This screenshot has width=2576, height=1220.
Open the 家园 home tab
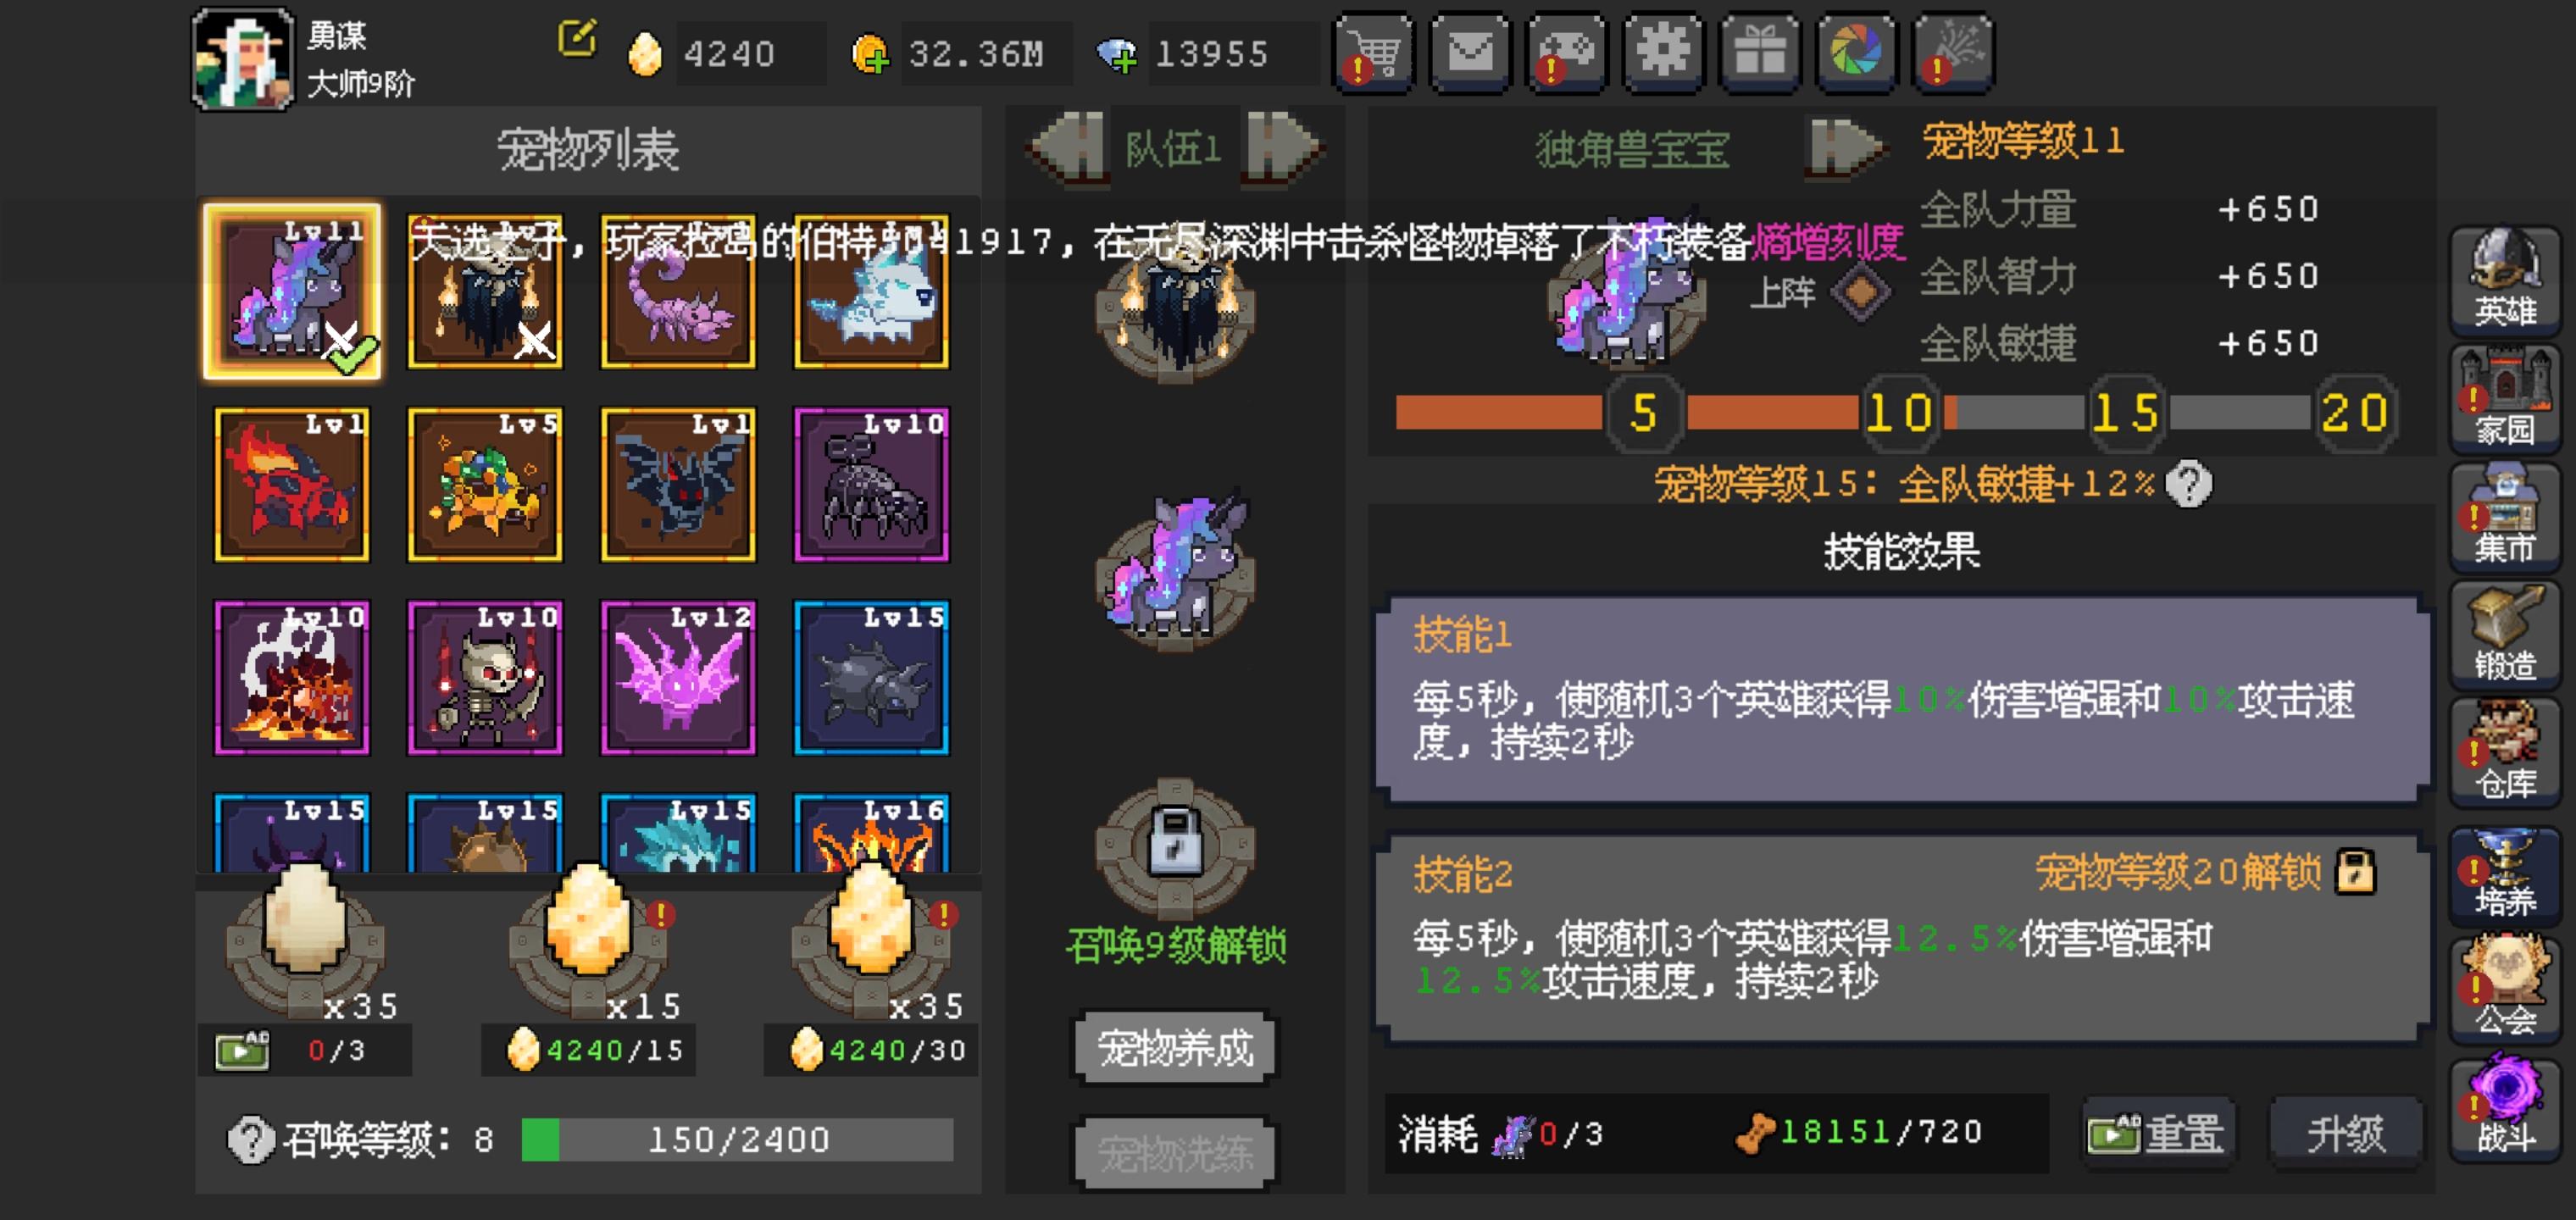point(2504,398)
